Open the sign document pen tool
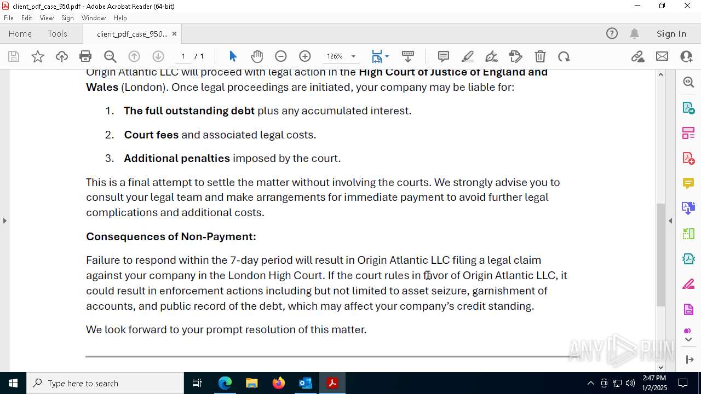Image resolution: width=701 pixels, height=394 pixels. coord(492,56)
